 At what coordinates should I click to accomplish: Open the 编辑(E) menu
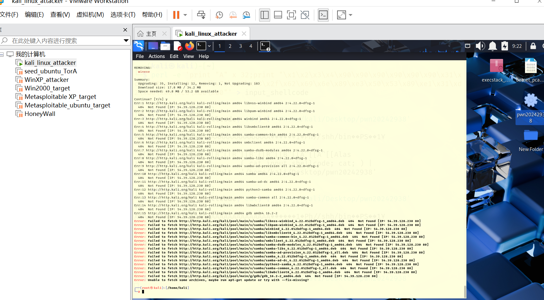click(34, 15)
